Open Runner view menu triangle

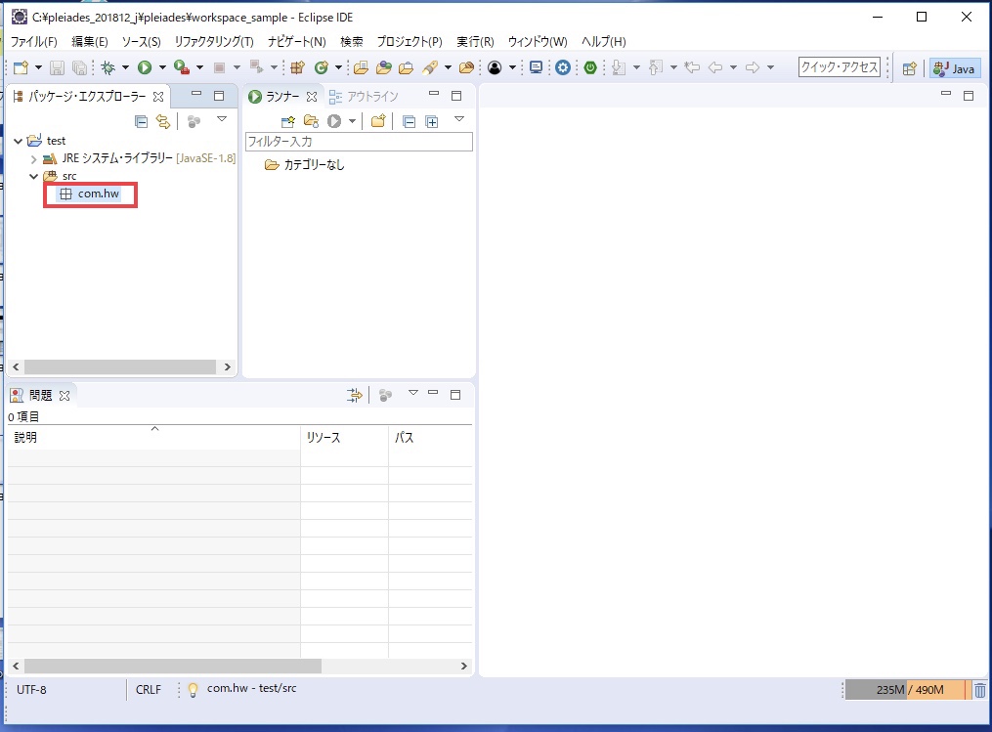pos(459,119)
